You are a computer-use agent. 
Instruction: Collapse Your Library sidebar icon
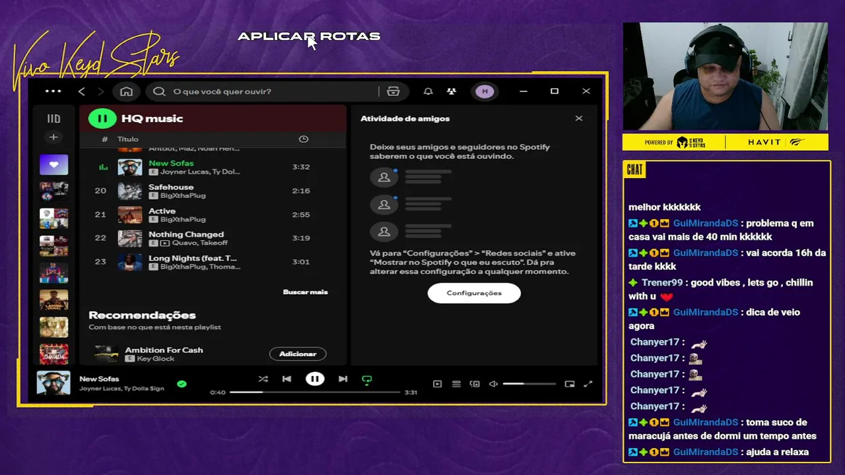tap(53, 119)
